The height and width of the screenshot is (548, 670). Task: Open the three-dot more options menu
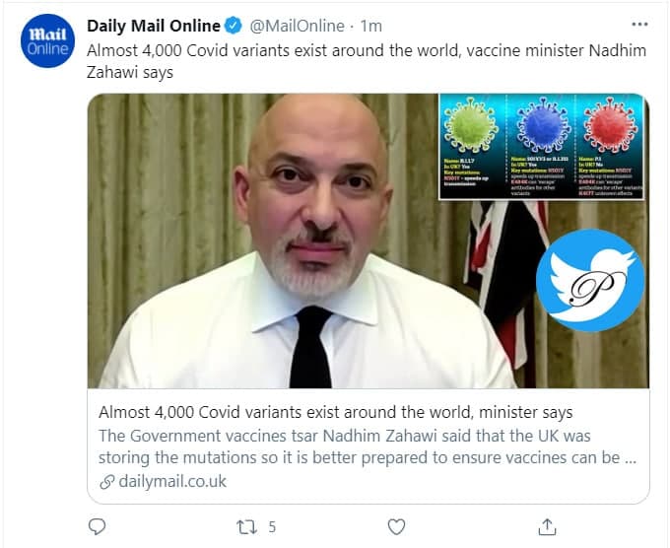pyautogui.click(x=639, y=25)
